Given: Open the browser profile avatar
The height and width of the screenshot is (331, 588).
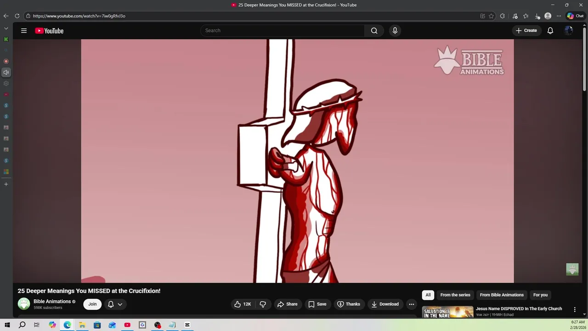Looking at the screenshot, I should [548, 16].
